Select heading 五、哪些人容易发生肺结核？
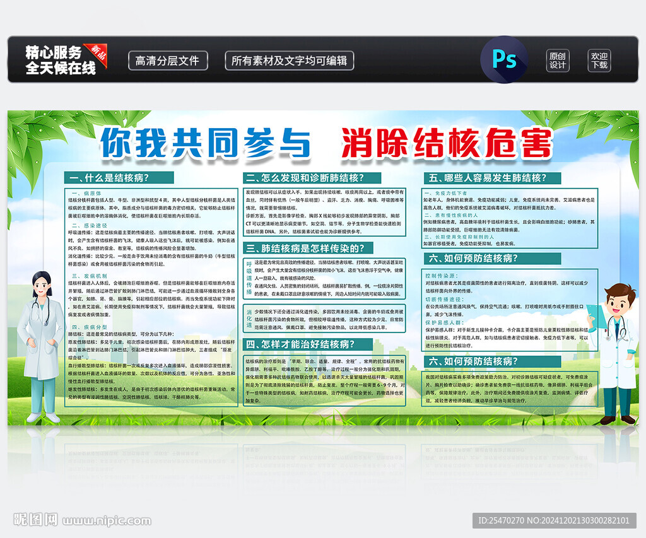 (492, 178)
